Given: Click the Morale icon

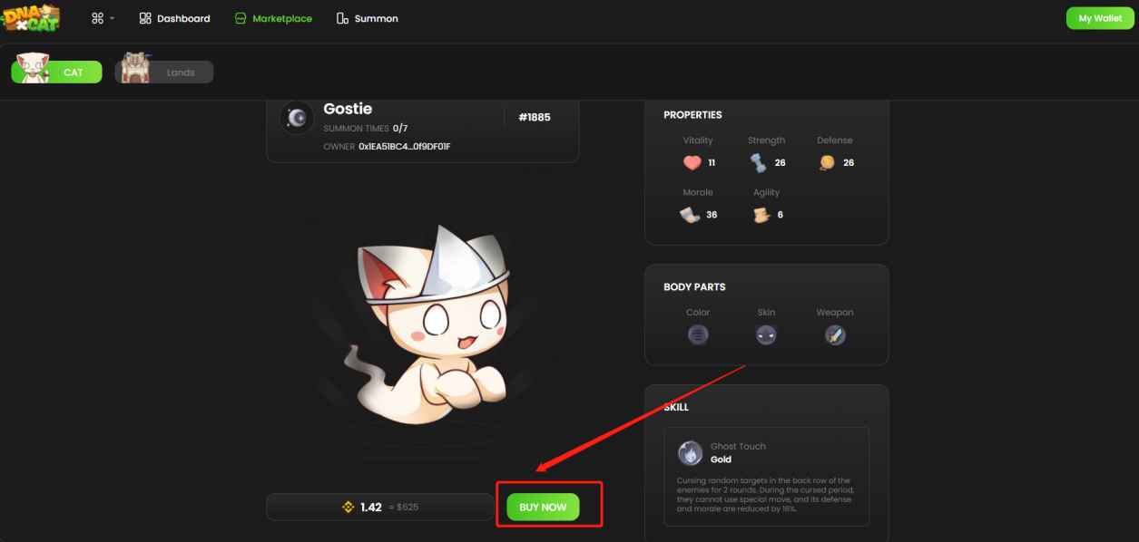Looking at the screenshot, I should pos(690,215).
